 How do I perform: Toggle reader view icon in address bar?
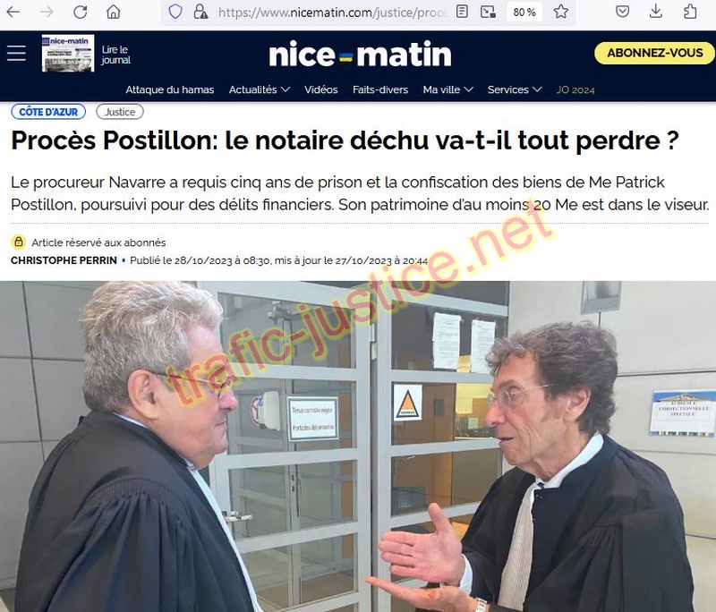click(462, 12)
